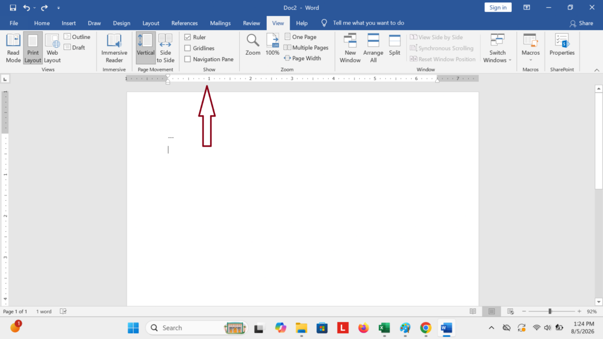Open SharePoint Properties
The height and width of the screenshot is (339, 603).
(x=562, y=45)
